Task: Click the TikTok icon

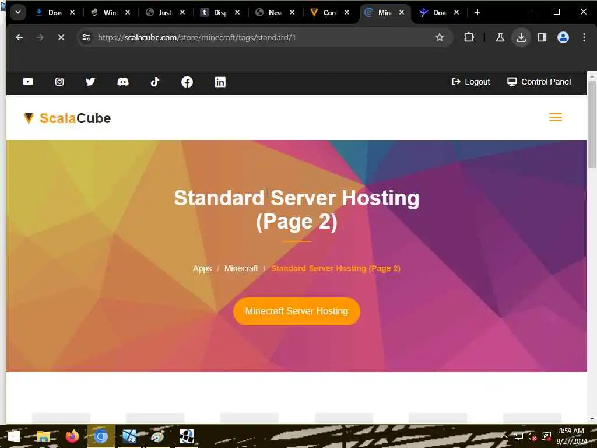Action: (155, 82)
